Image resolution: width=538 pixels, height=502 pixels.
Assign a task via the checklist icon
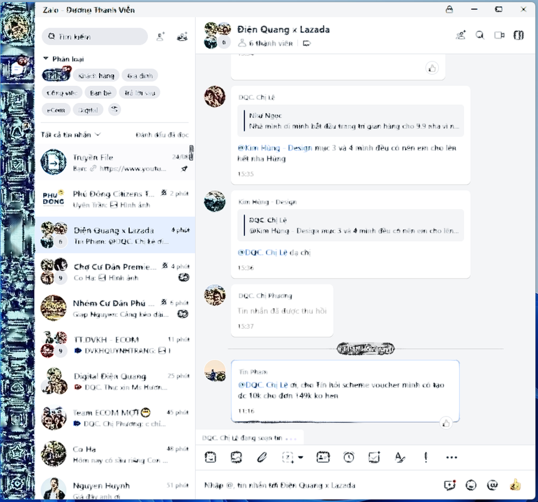coord(374,457)
